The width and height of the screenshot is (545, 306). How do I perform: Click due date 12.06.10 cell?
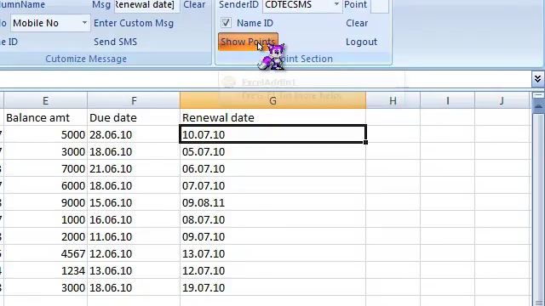click(x=134, y=253)
